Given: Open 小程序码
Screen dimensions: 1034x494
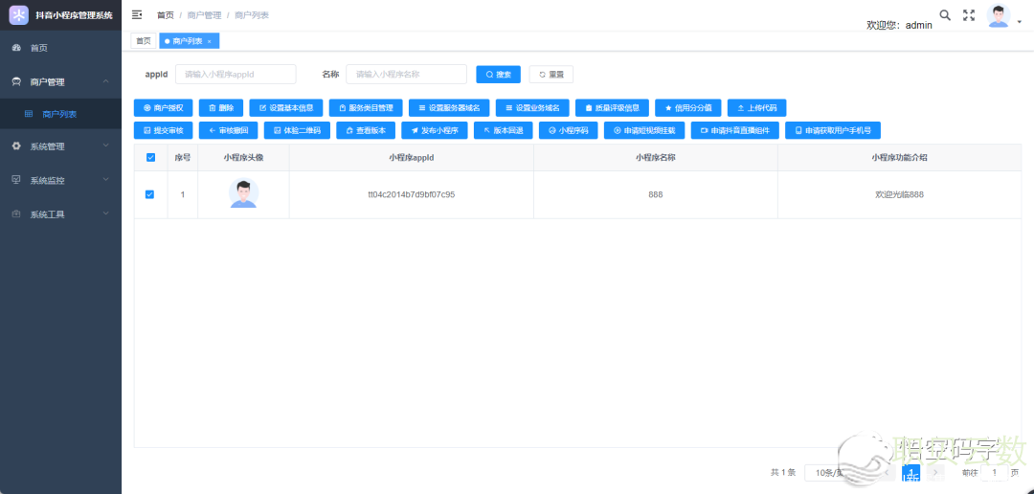Looking at the screenshot, I should coord(569,130).
